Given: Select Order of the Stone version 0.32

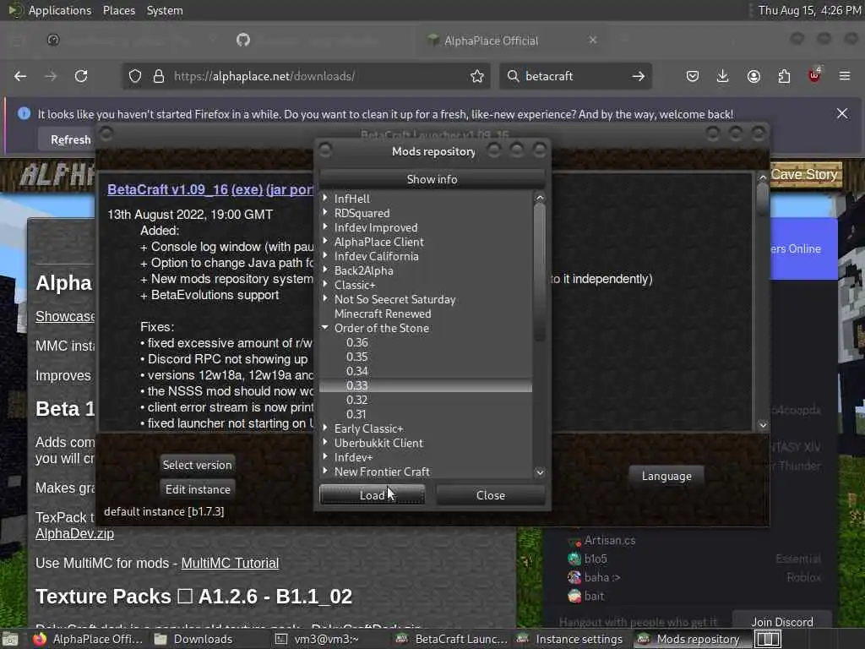Looking at the screenshot, I should point(357,400).
